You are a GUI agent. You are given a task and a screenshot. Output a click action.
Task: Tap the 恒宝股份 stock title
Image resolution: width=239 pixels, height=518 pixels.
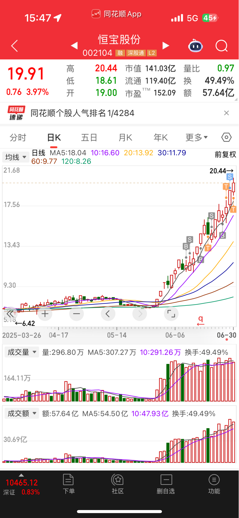tap(119, 40)
